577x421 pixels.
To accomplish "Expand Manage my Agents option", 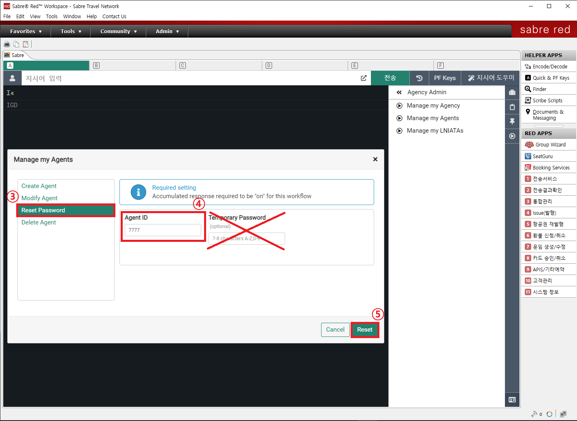I will point(428,118).
